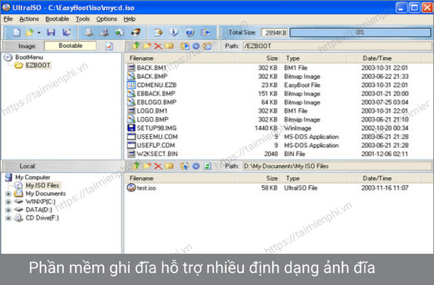Click the gear icon in image toolbar
The image size is (434, 285).
(x=196, y=46)
